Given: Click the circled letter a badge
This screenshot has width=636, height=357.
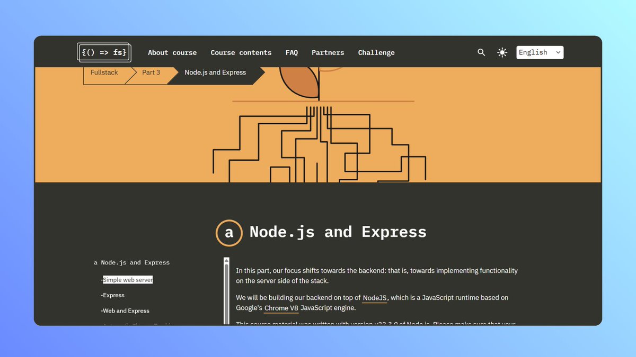Looking at the screenshot, I should point(229,233).
